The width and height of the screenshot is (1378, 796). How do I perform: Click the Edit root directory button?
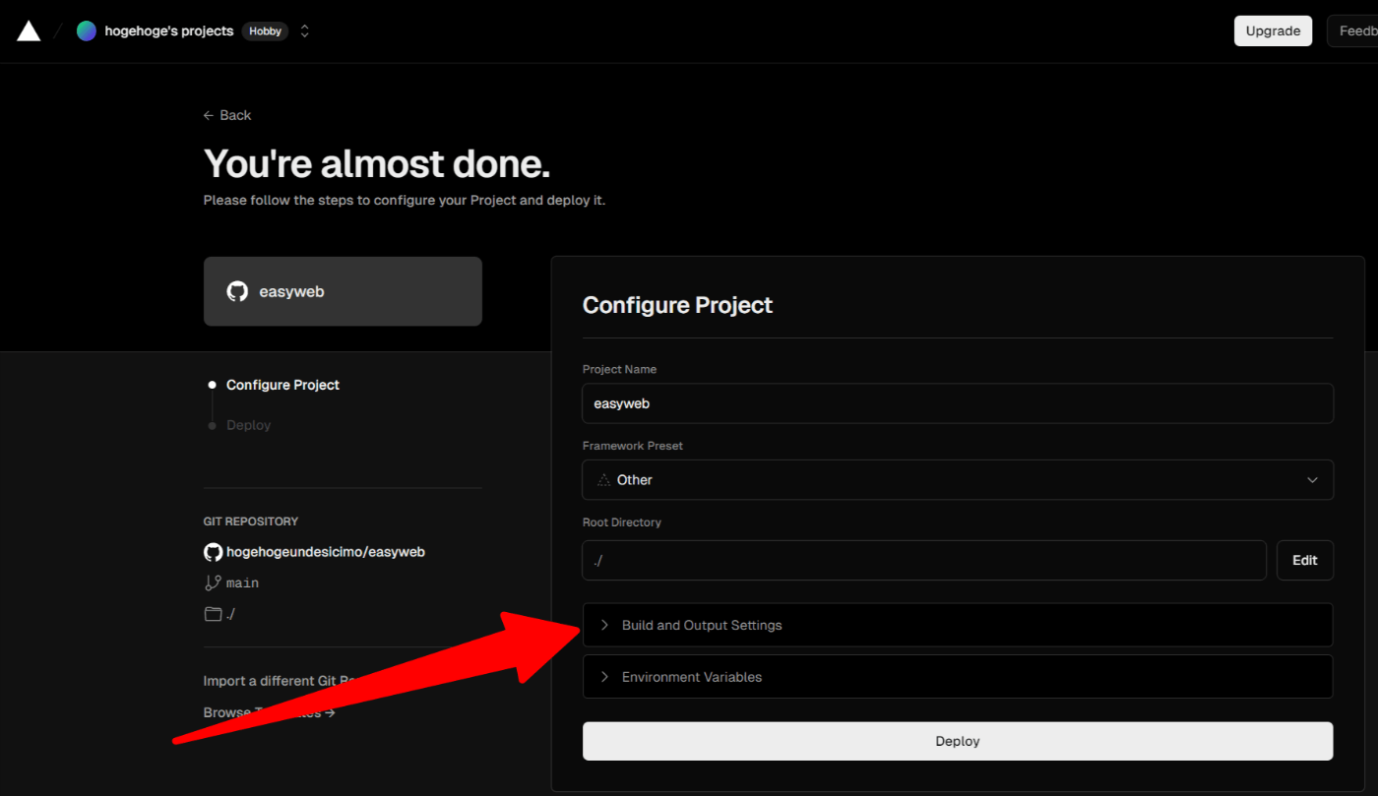[1305, 560]
